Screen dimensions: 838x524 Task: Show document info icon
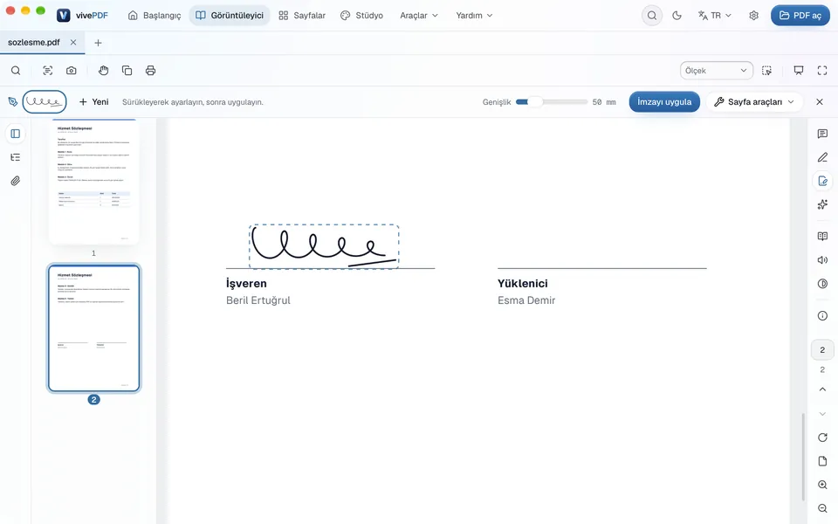pos(822,315)
